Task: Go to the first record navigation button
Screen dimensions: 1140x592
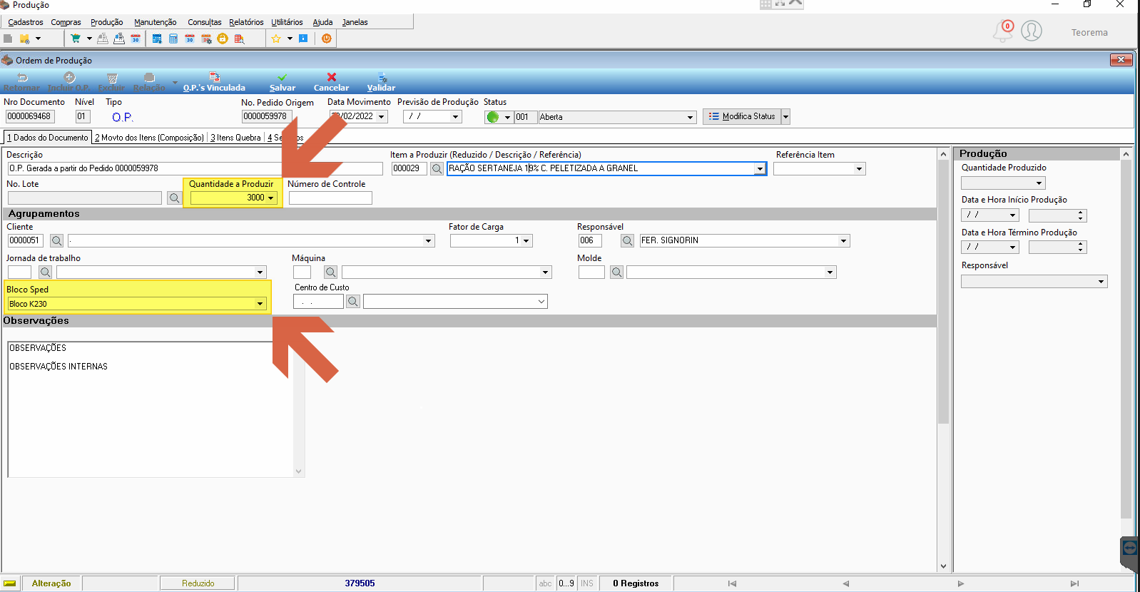Action: (732, 583)
